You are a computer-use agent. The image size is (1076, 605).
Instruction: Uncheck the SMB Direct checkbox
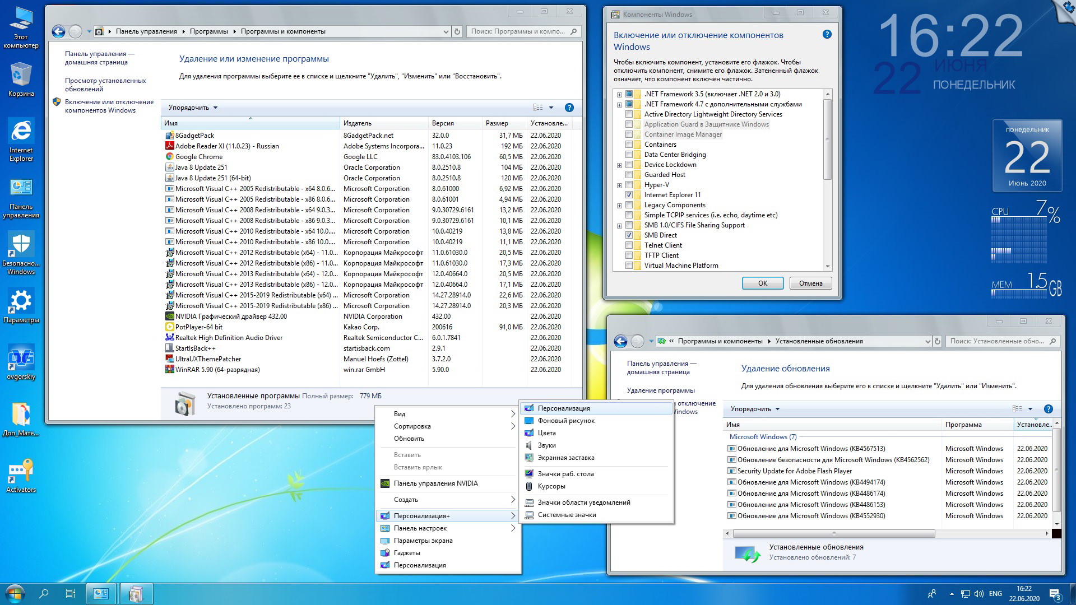click(629, 235)
